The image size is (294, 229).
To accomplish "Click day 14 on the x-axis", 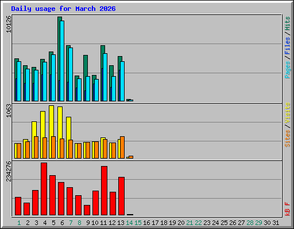I will [129, 223].
